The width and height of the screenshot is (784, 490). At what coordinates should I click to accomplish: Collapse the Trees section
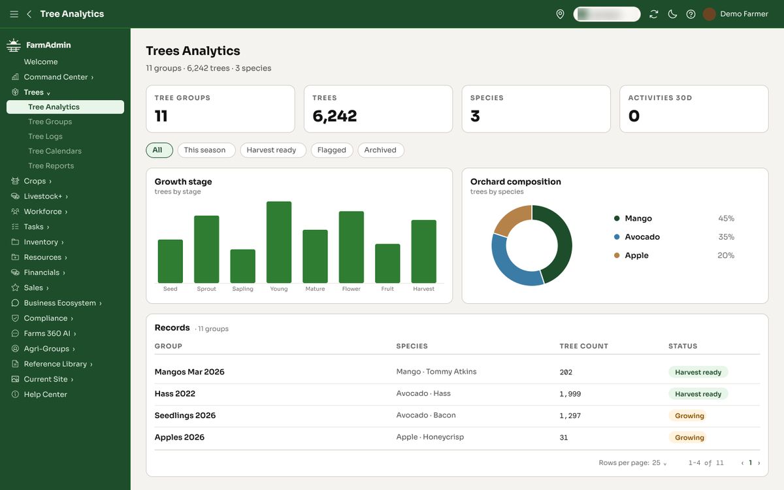coord(48,93)
